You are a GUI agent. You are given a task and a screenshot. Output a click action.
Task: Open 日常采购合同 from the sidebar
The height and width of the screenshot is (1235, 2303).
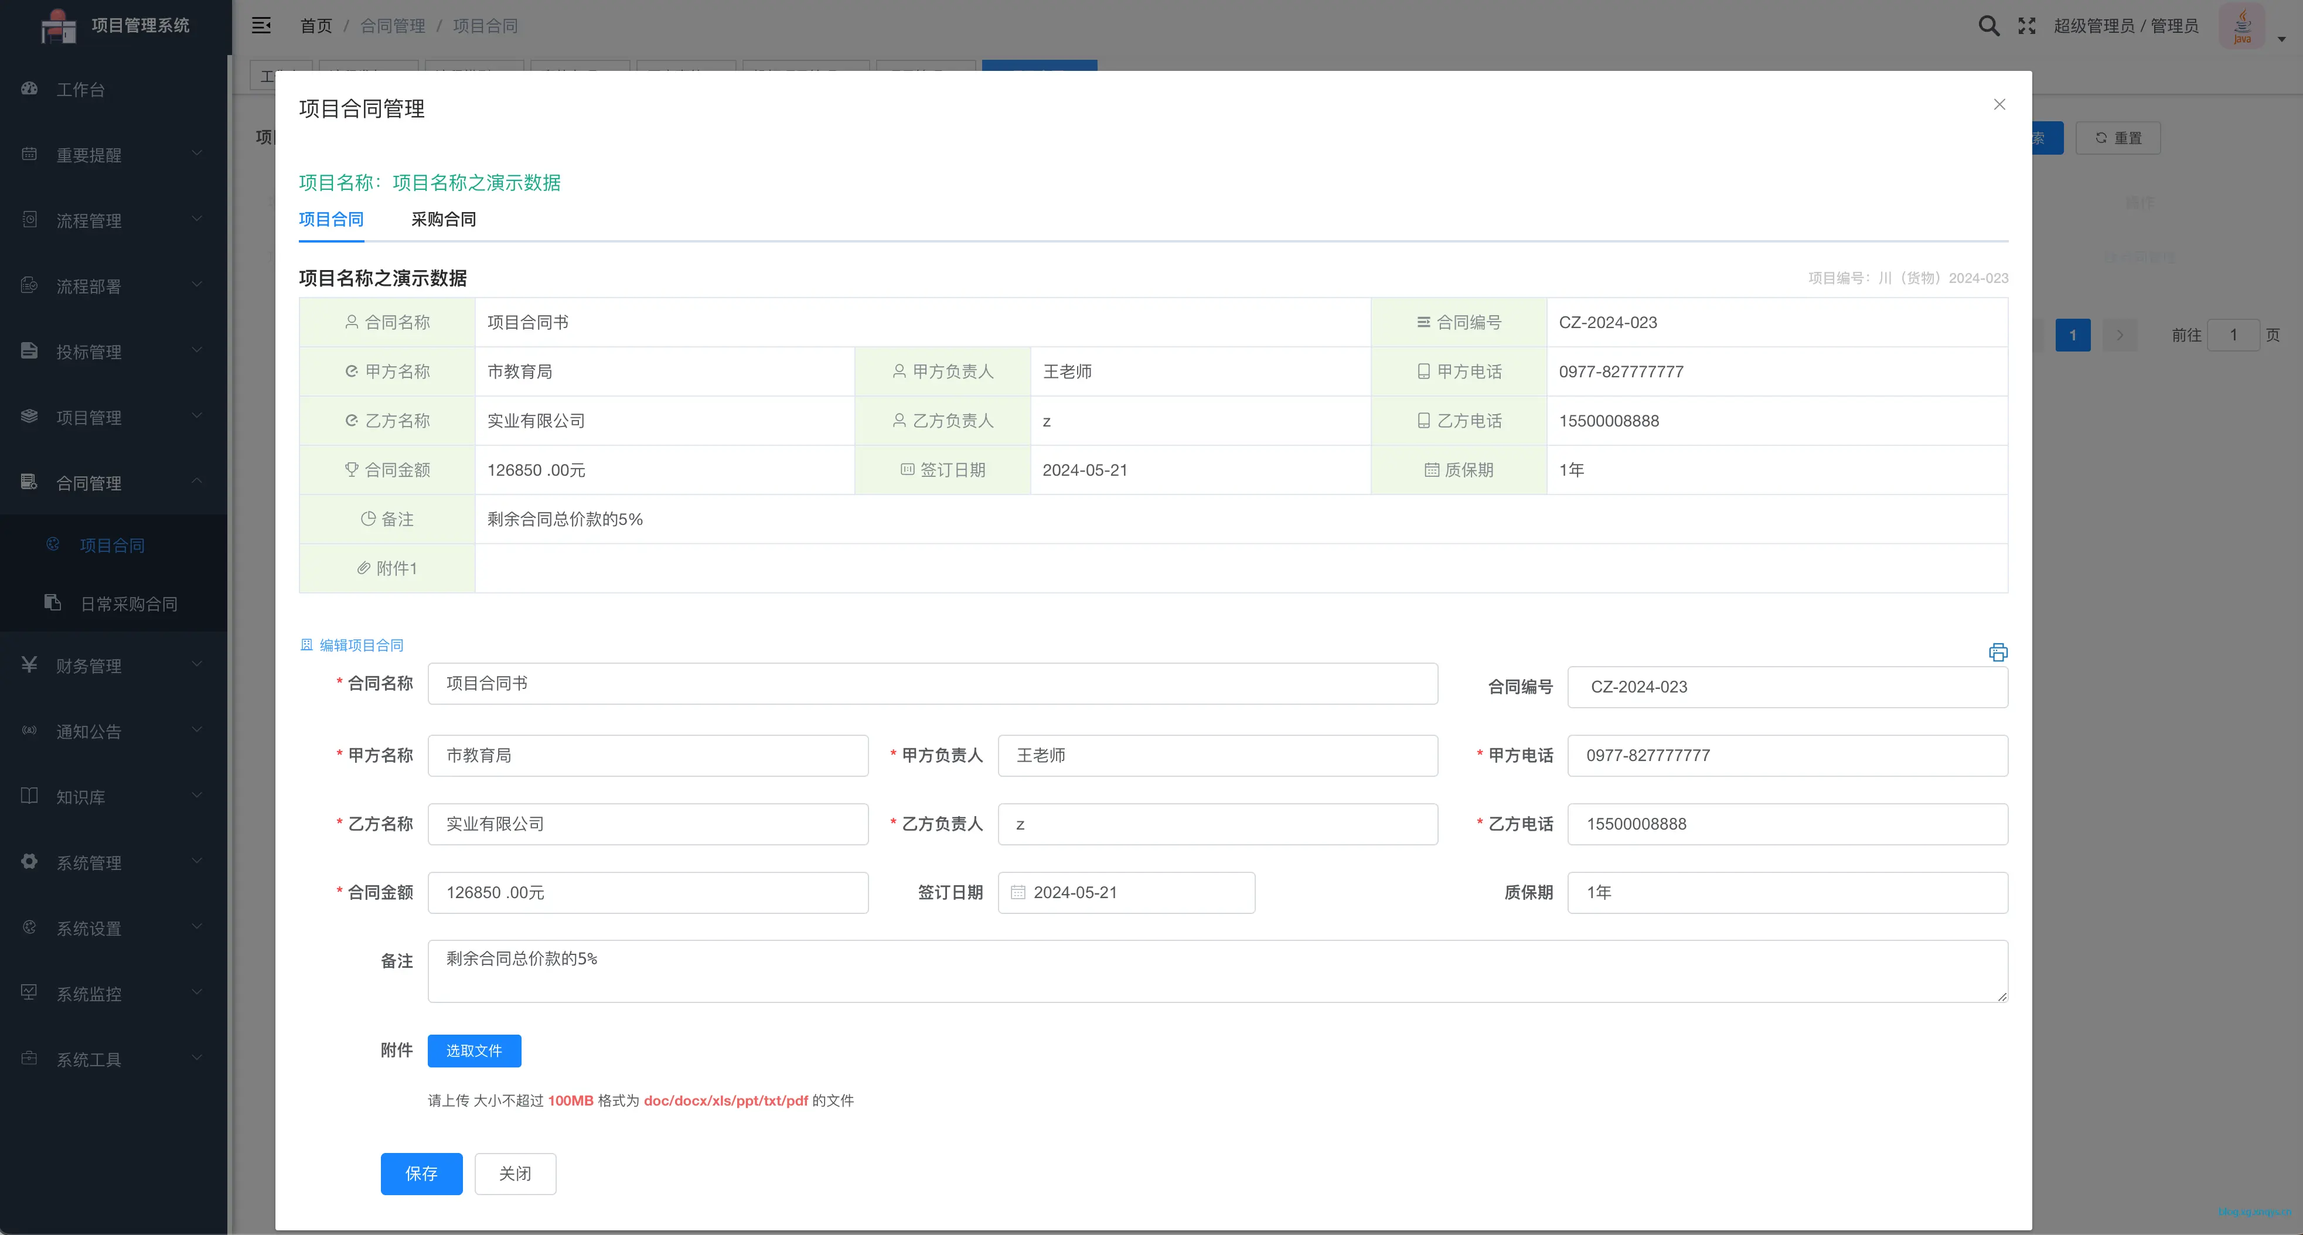coord(128,603)
